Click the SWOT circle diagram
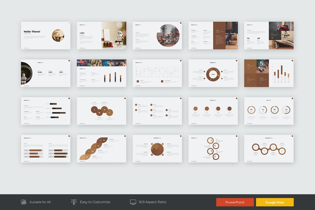The image size is (315, 210). click(101, 111)
